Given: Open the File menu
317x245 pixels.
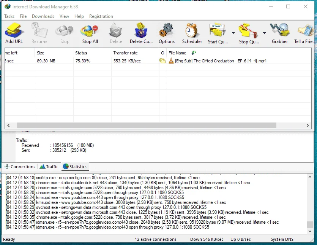Looking at the screenshot, I should [23, 16].
